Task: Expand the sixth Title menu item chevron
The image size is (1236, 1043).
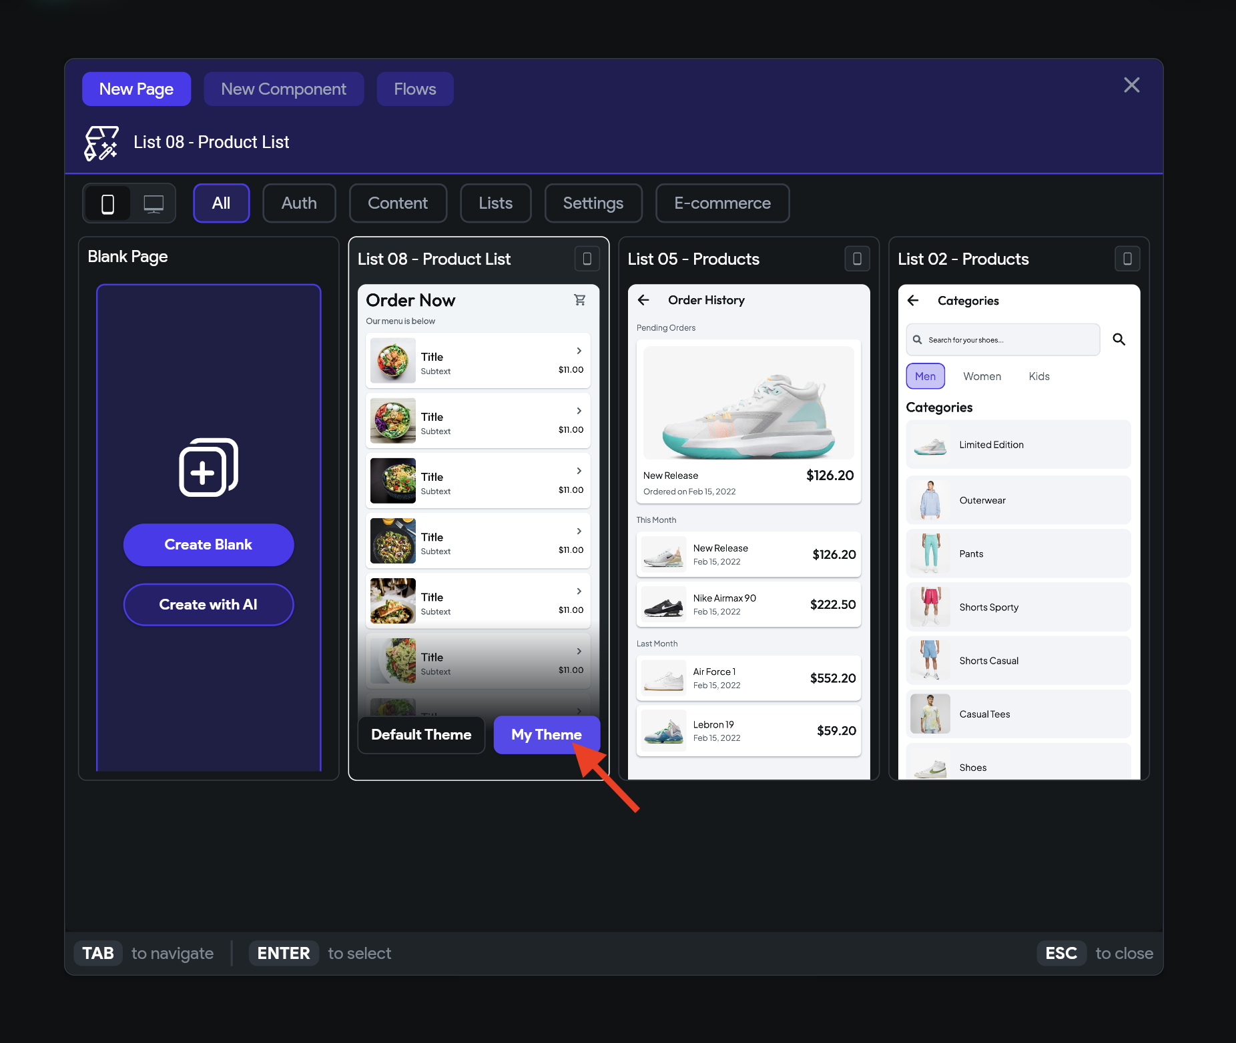Action: 579,651
